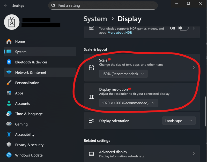This screenshot has width=207, height=162.
Task: Open the Landscape orientation dropdown
Action: [x=179, y=121]
